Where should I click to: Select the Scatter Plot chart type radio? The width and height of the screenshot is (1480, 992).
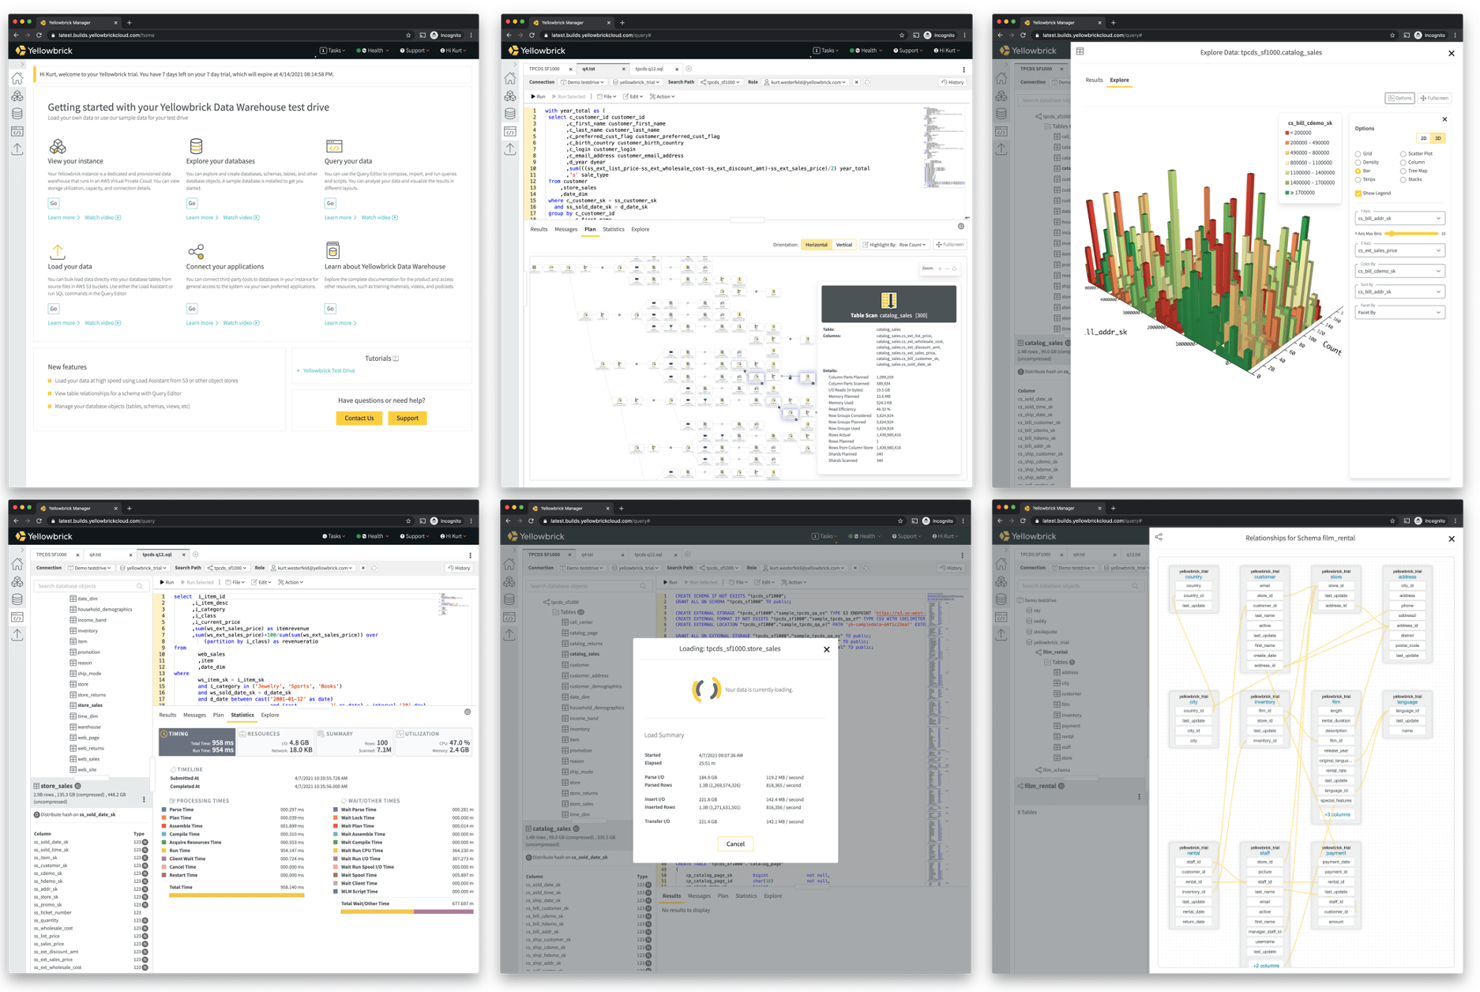[x=1403, y=154]
